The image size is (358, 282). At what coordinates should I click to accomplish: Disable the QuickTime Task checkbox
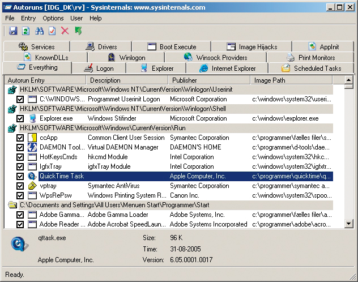pos(20,176)
